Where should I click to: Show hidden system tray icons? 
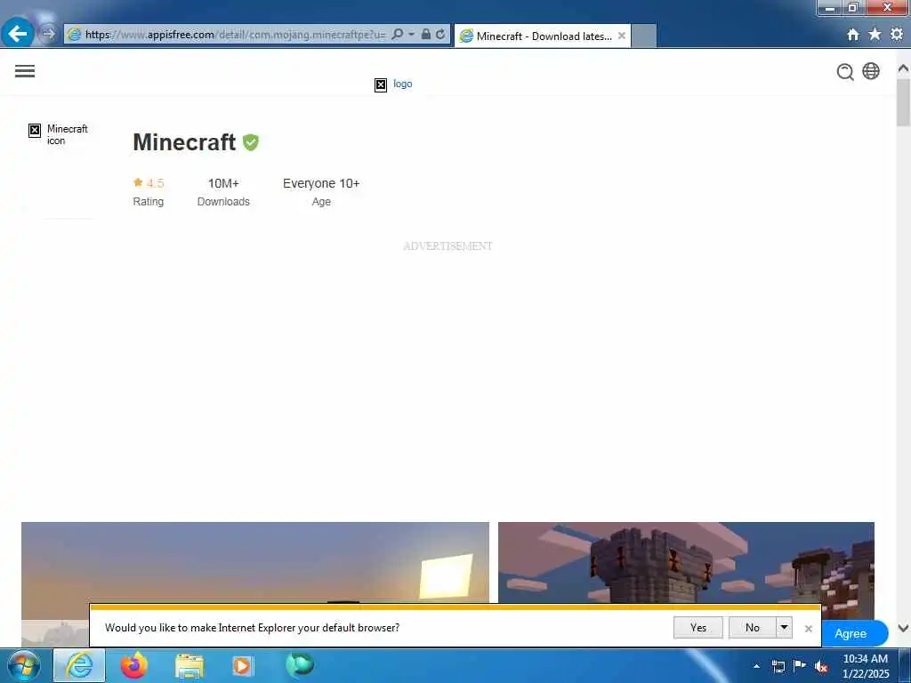[756, 666]
